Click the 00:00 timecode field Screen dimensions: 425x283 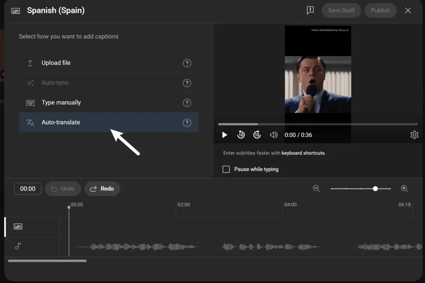pos(28,189)
